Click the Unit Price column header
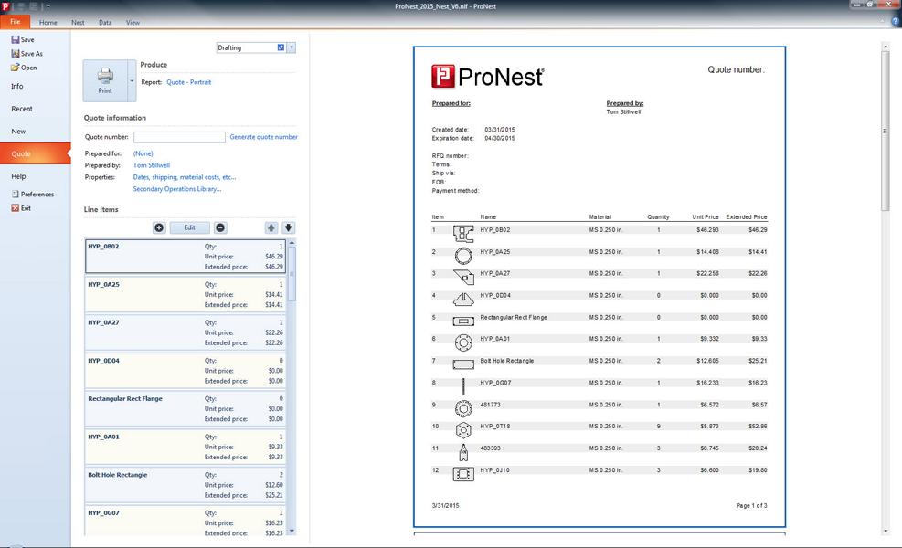The width and height of the screenshot is (902, 548). pyautogui.click(x=706, y=216)
